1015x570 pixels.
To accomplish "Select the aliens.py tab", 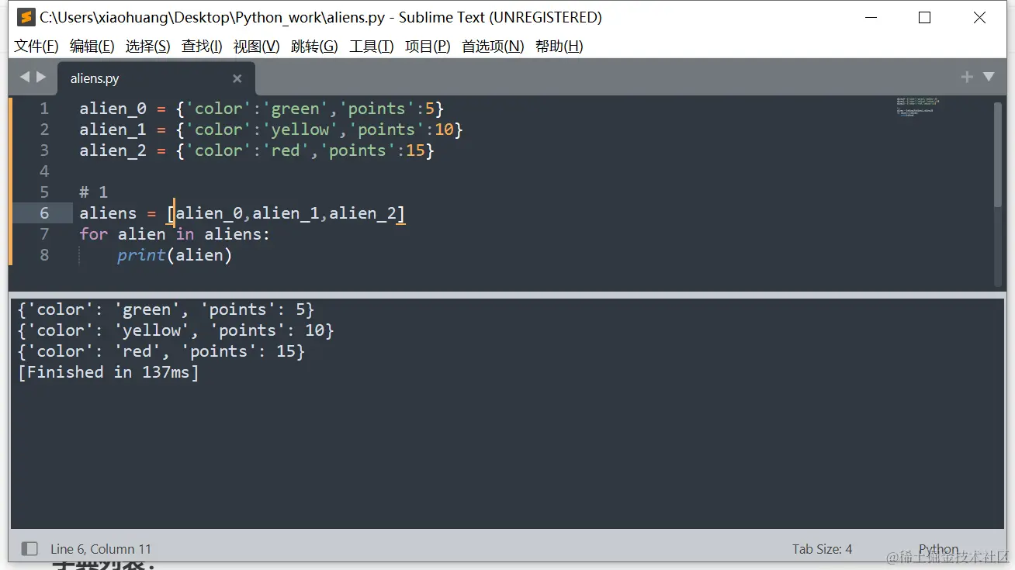I will [155, 78].
